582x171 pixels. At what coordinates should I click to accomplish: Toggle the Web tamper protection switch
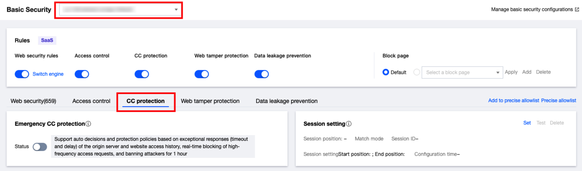[201, 74]
